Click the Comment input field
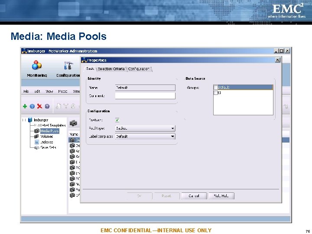Image resolution: width=312 pixels, height=234 pixels. click(145, 96)
